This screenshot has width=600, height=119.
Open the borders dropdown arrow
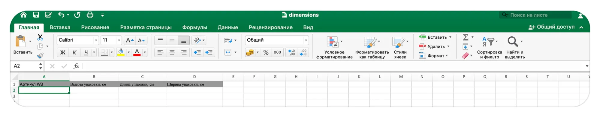(x=112, y=52)
